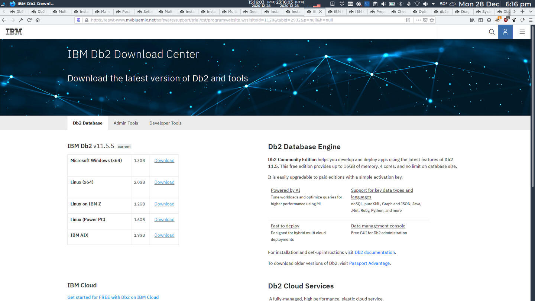
Task: Open the 'Powered by AI' link
Action: pyautogui.click(x=285, y=190)
